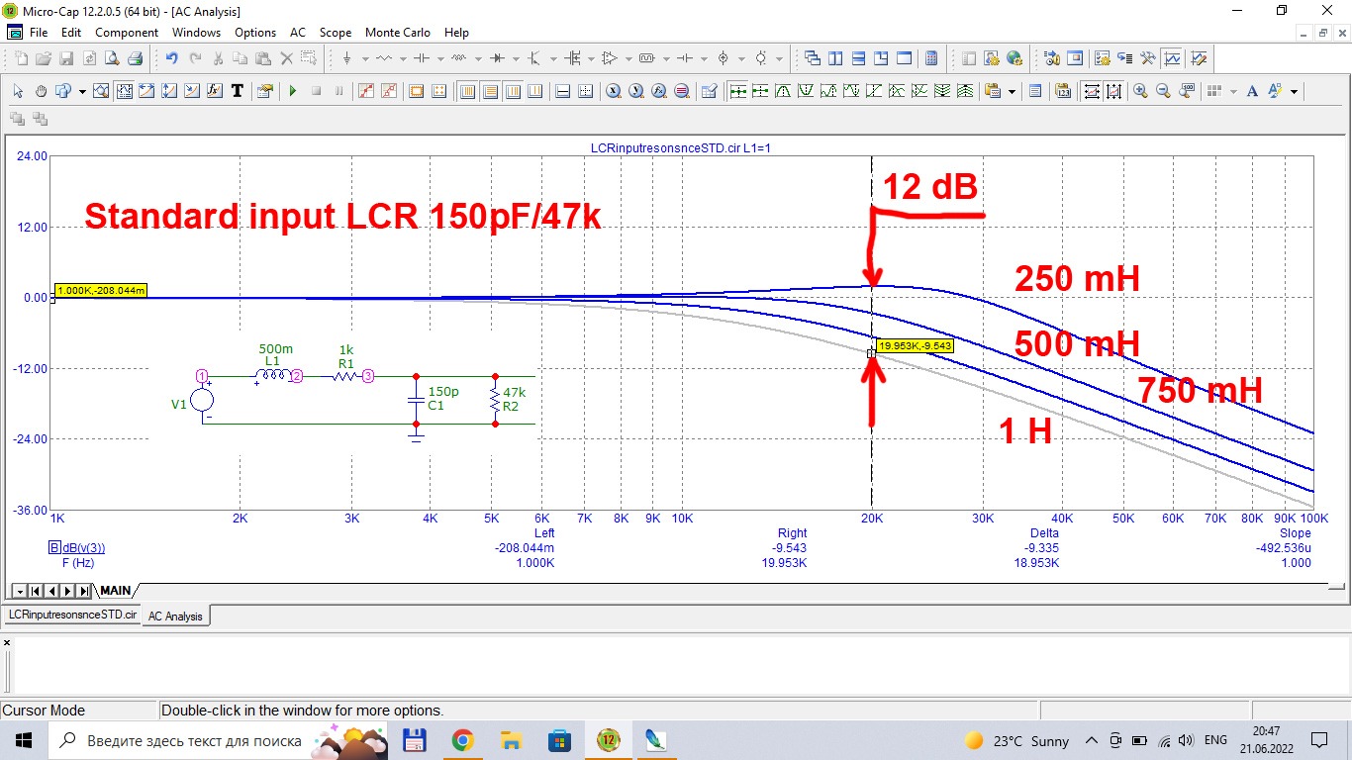Click the green Run analysis button
This screenshot has width=1352, height=760.
293,91
